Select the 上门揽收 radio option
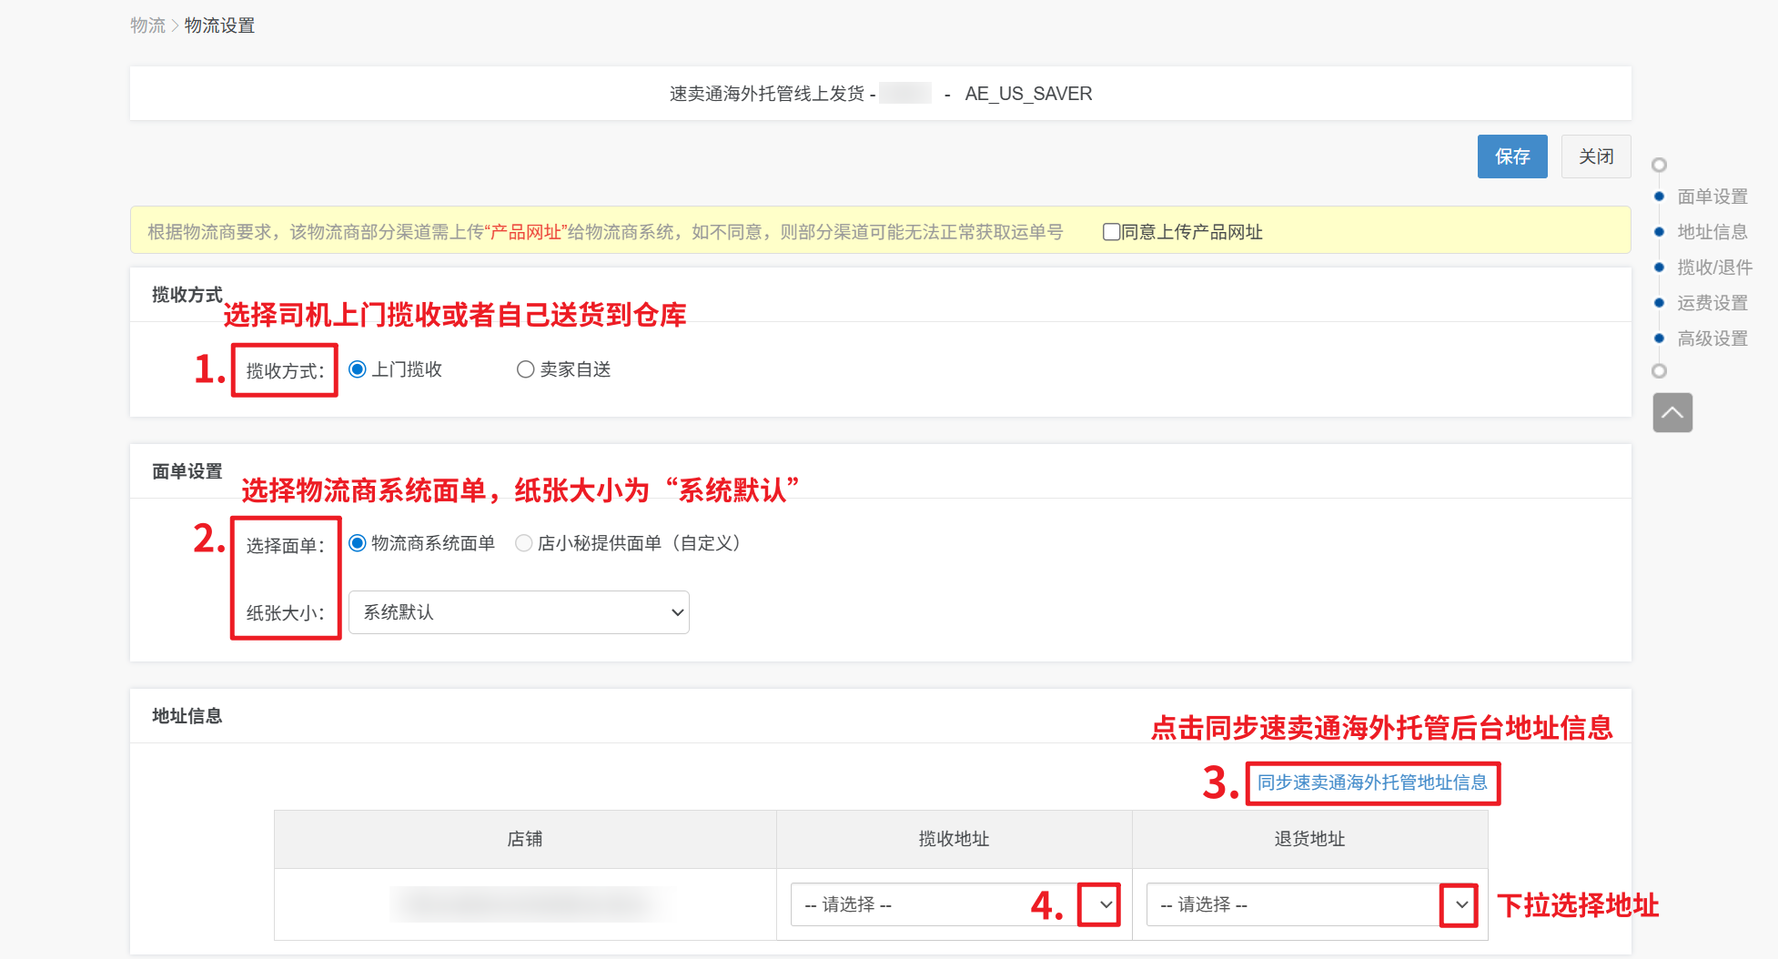The width and height of the screenshot is (1778, 959). click(x=358, y=369)
